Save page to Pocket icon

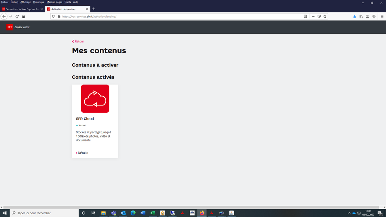(319, 16)
